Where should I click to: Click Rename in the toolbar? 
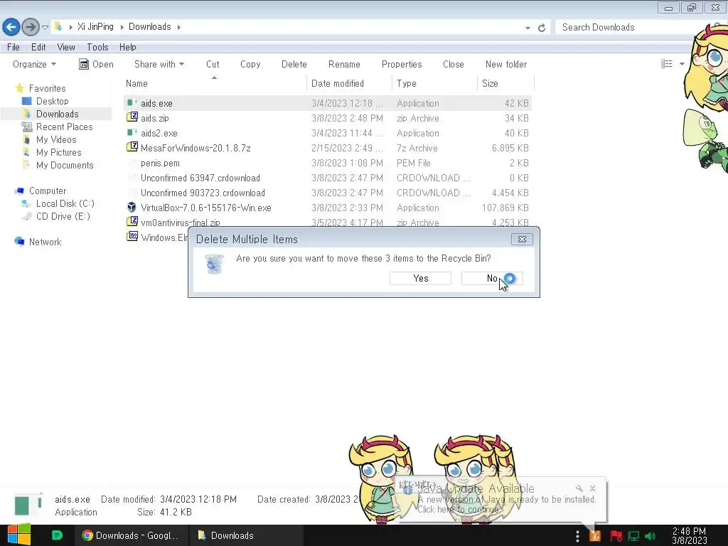click(x=344, y=64)
